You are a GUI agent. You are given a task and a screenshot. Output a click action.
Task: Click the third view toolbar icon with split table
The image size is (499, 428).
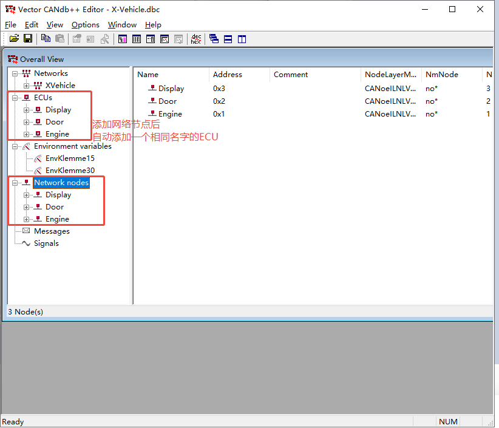(x=151, y=39)
